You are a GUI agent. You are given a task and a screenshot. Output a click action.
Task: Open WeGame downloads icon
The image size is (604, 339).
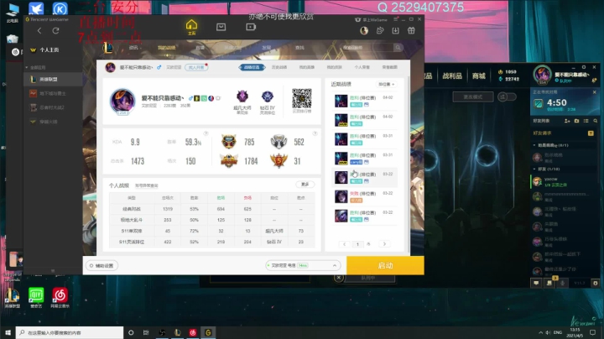396,30
